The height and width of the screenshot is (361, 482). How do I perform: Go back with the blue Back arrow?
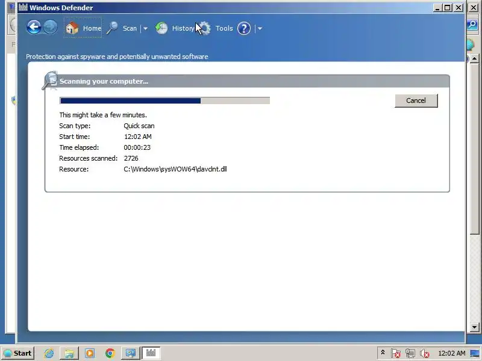[x=34, y=27]
